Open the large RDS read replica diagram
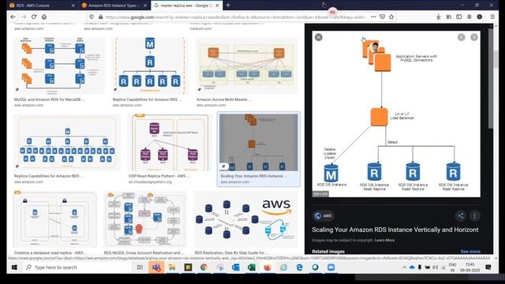 click(396, 114)
